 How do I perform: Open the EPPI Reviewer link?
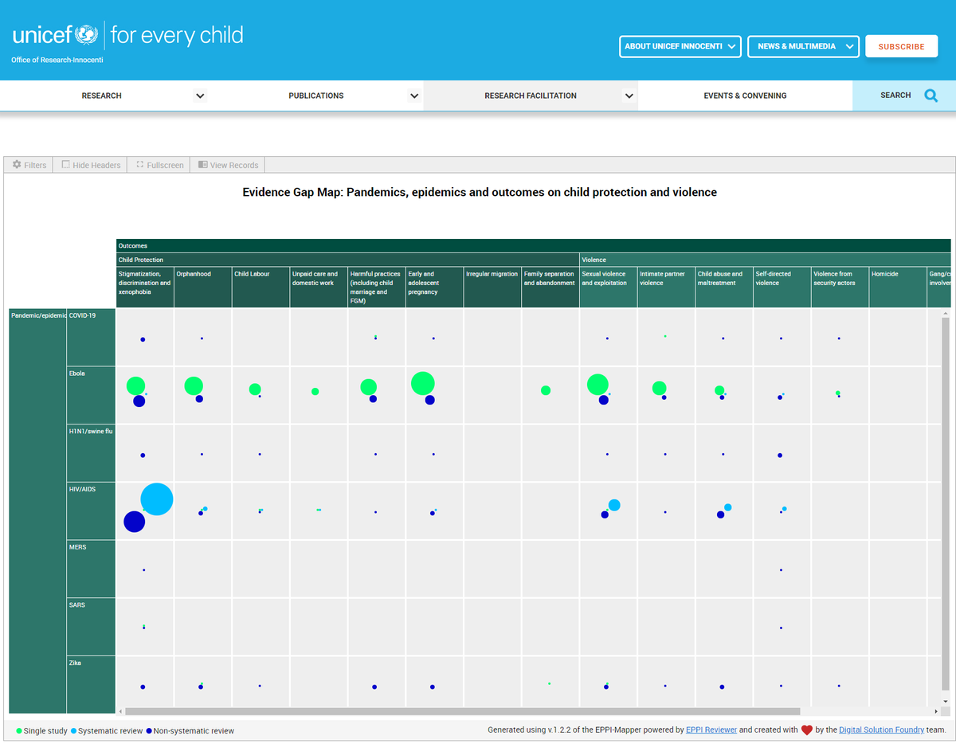[x=711, y=730]
